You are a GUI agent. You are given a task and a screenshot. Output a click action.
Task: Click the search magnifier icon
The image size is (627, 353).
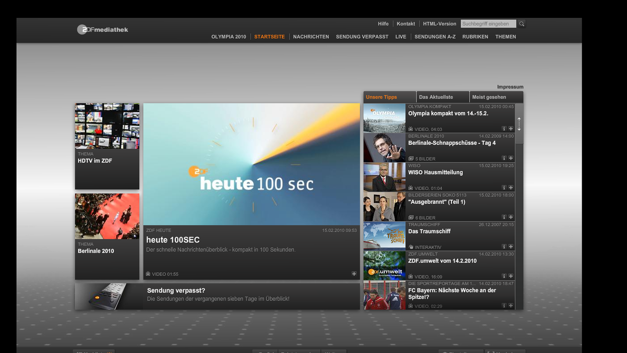coord(522,24)
